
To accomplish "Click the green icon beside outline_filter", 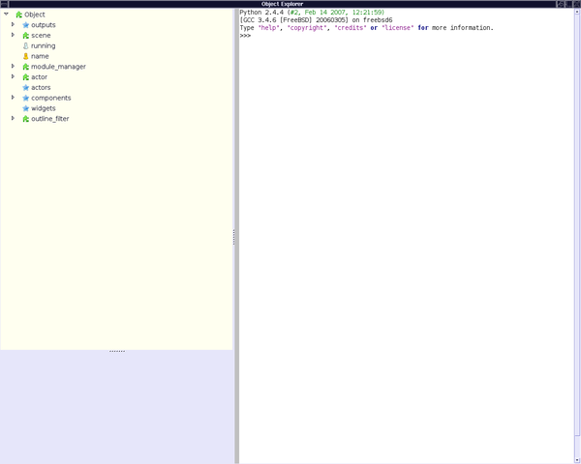I will tap(25, 118).
